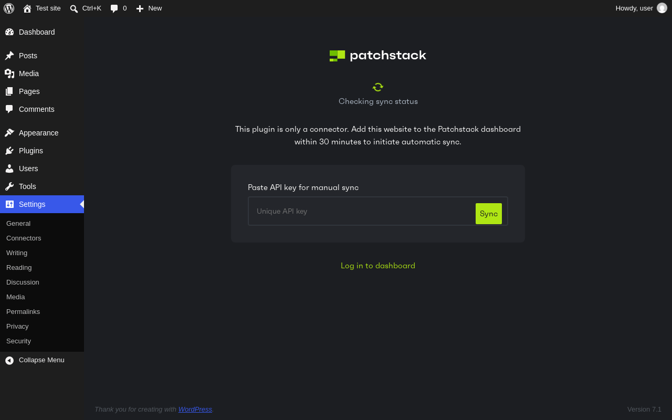Open the comments bubble icon in admin bar
Viewport: 672px width, 420px height.
pos(114,8)
